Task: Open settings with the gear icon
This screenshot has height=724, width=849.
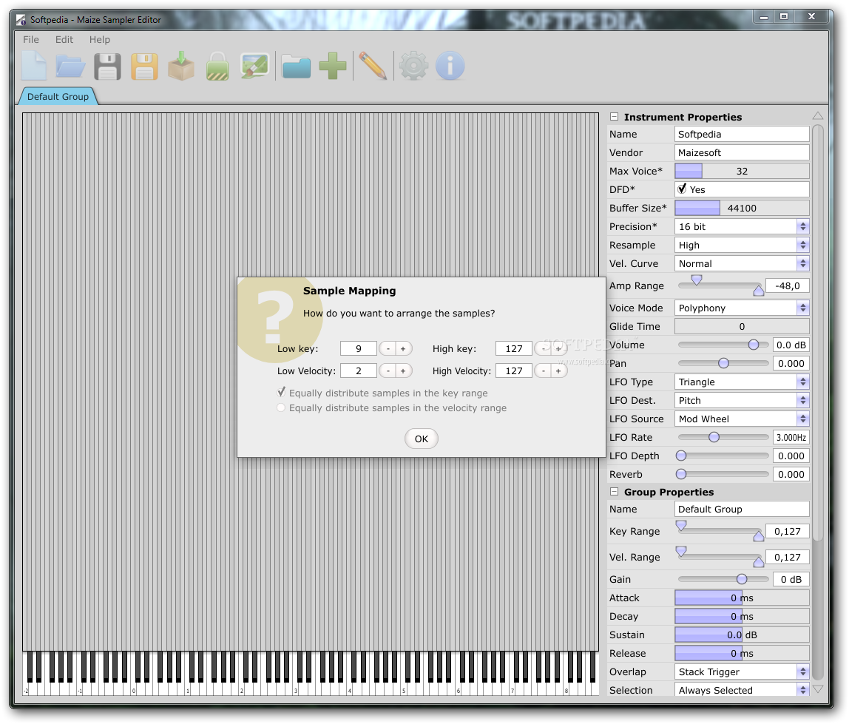Action: pos(413,66)
